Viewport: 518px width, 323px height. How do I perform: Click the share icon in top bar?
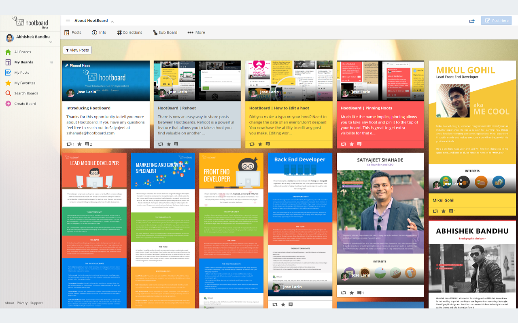click(x=472, y=21)
